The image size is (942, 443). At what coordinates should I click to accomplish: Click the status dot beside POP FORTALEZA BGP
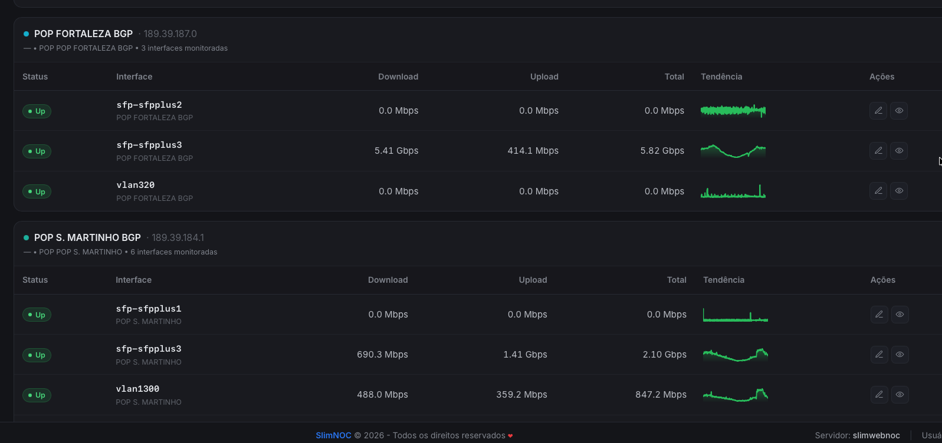pyautogui.click(x=26, y=34)
